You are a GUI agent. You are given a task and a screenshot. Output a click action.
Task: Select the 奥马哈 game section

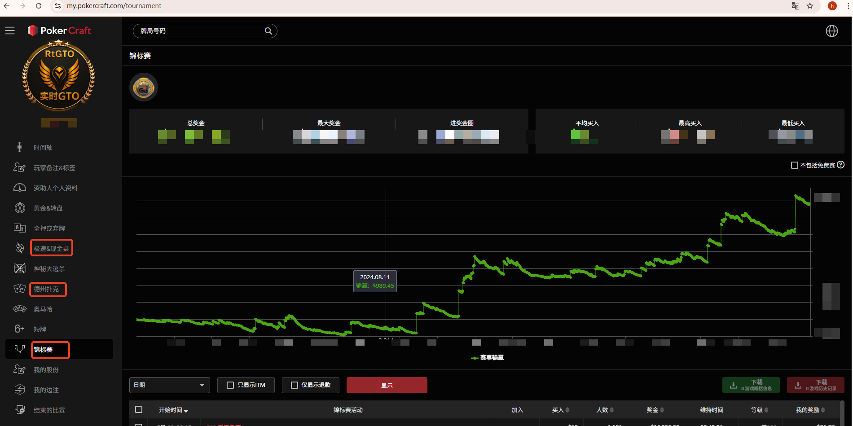43,309
